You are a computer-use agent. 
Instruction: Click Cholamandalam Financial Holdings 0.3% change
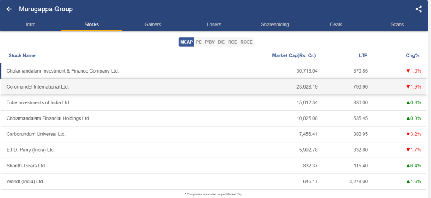pos(414,118)
